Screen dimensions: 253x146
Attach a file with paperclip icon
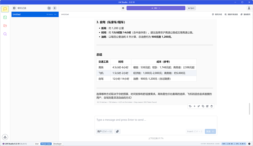(117, 131)
